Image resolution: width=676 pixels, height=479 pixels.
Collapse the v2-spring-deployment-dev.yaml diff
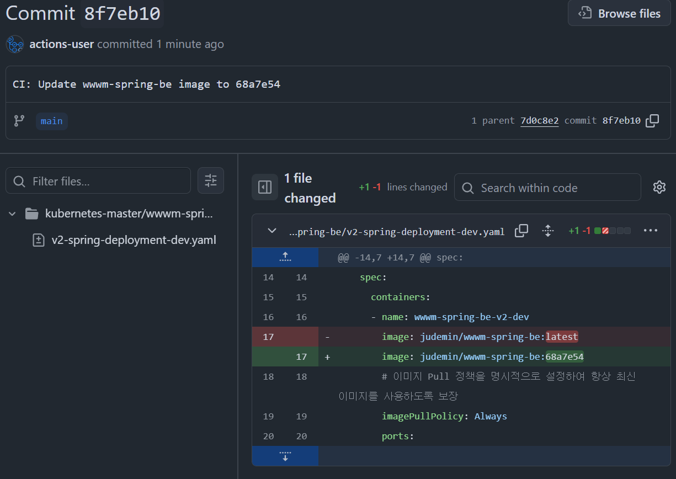point(272,231)
